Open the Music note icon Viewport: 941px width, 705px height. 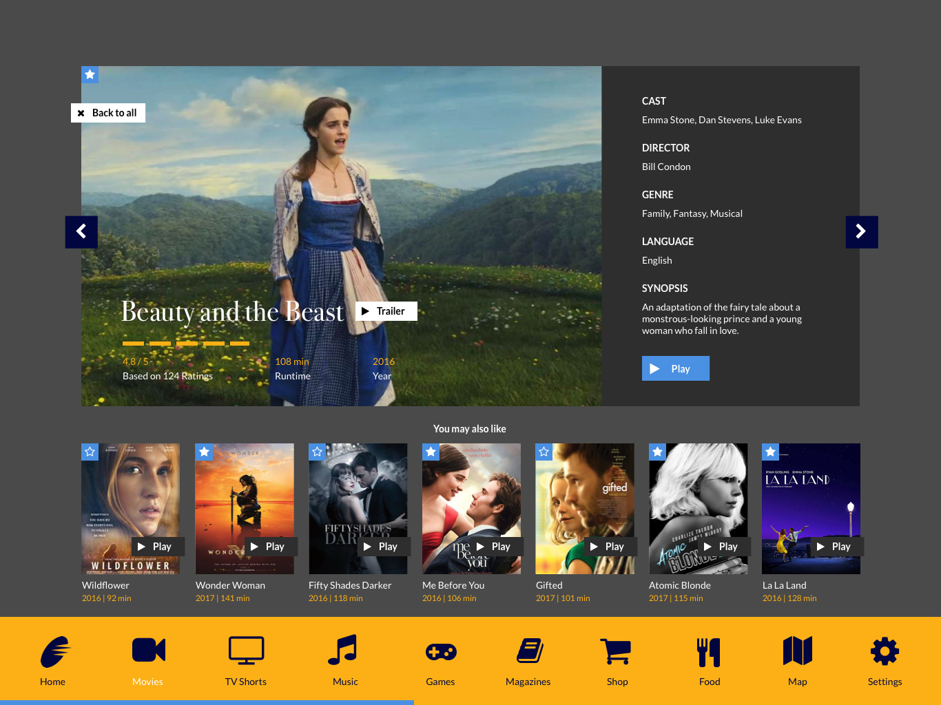tap(342, 650)
